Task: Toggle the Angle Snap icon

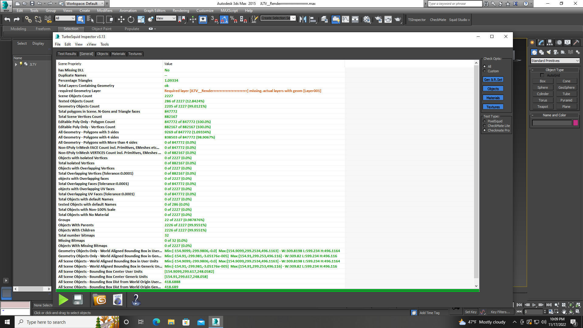Action: pos(224,19)
